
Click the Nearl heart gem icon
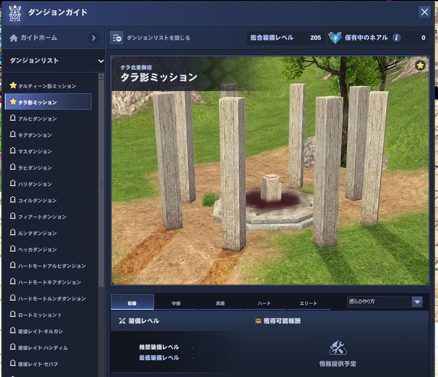pyautogui.click(x=335, y=38)
